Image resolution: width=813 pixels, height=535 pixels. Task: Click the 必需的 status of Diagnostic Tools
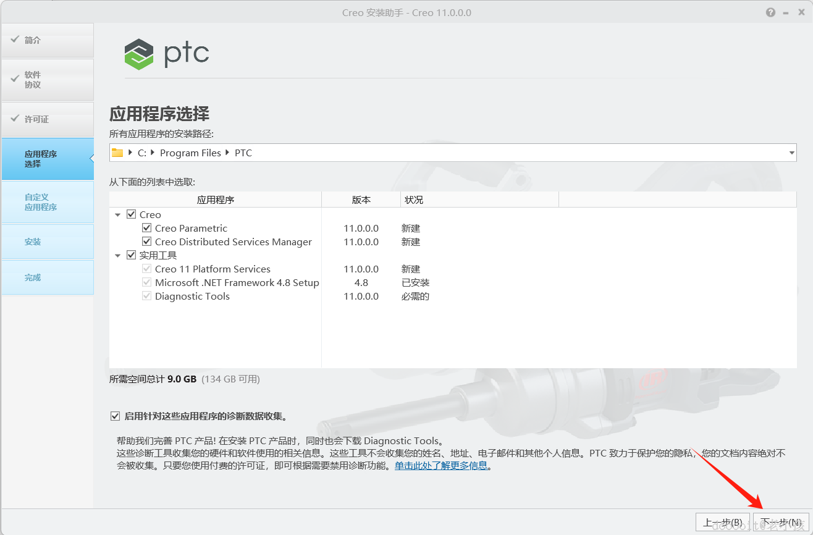(x=415, y=296)
